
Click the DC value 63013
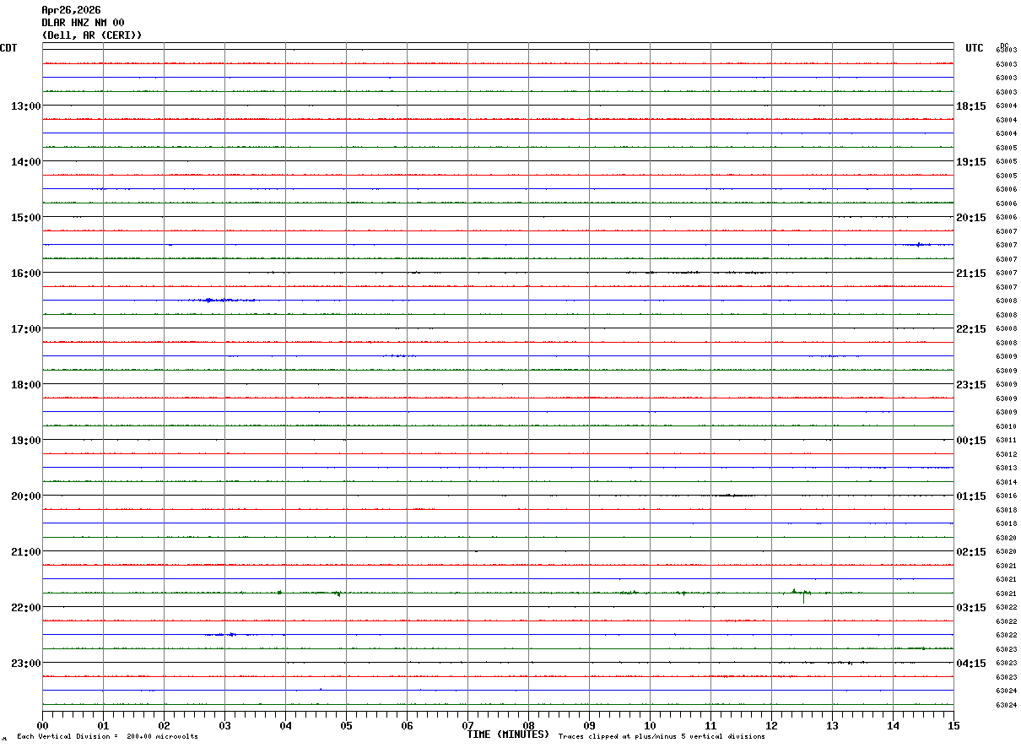tap(1006, 468)
